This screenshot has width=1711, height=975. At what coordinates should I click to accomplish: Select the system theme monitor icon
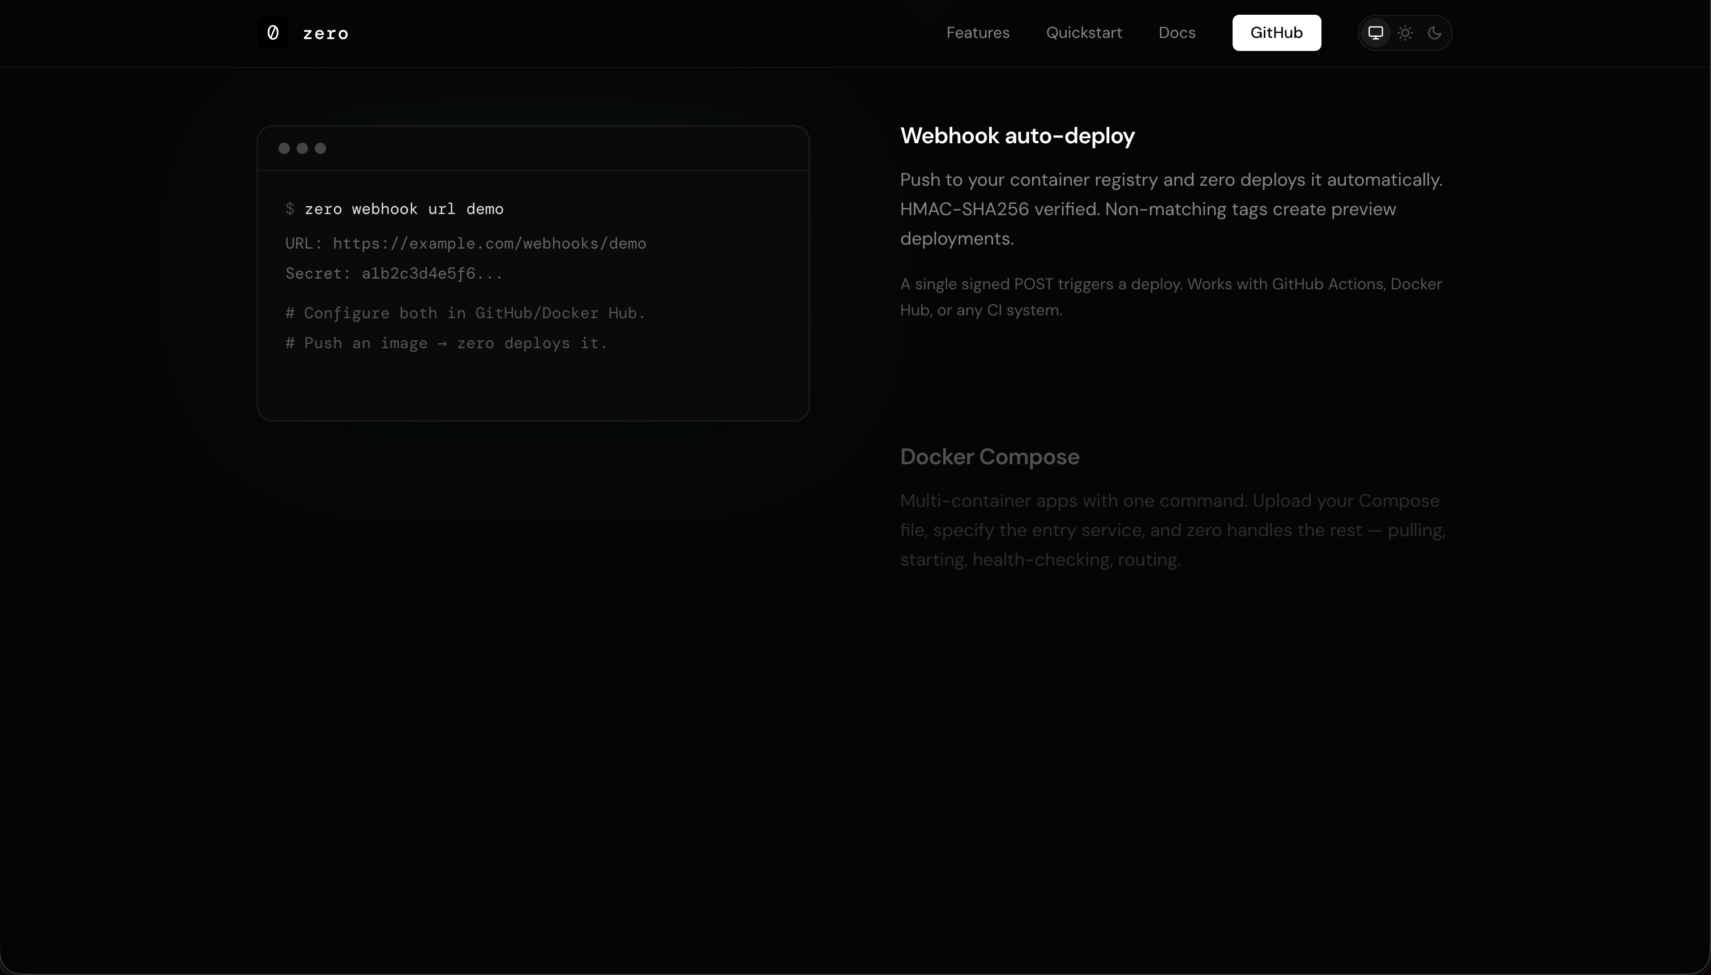pos(1376,33)
